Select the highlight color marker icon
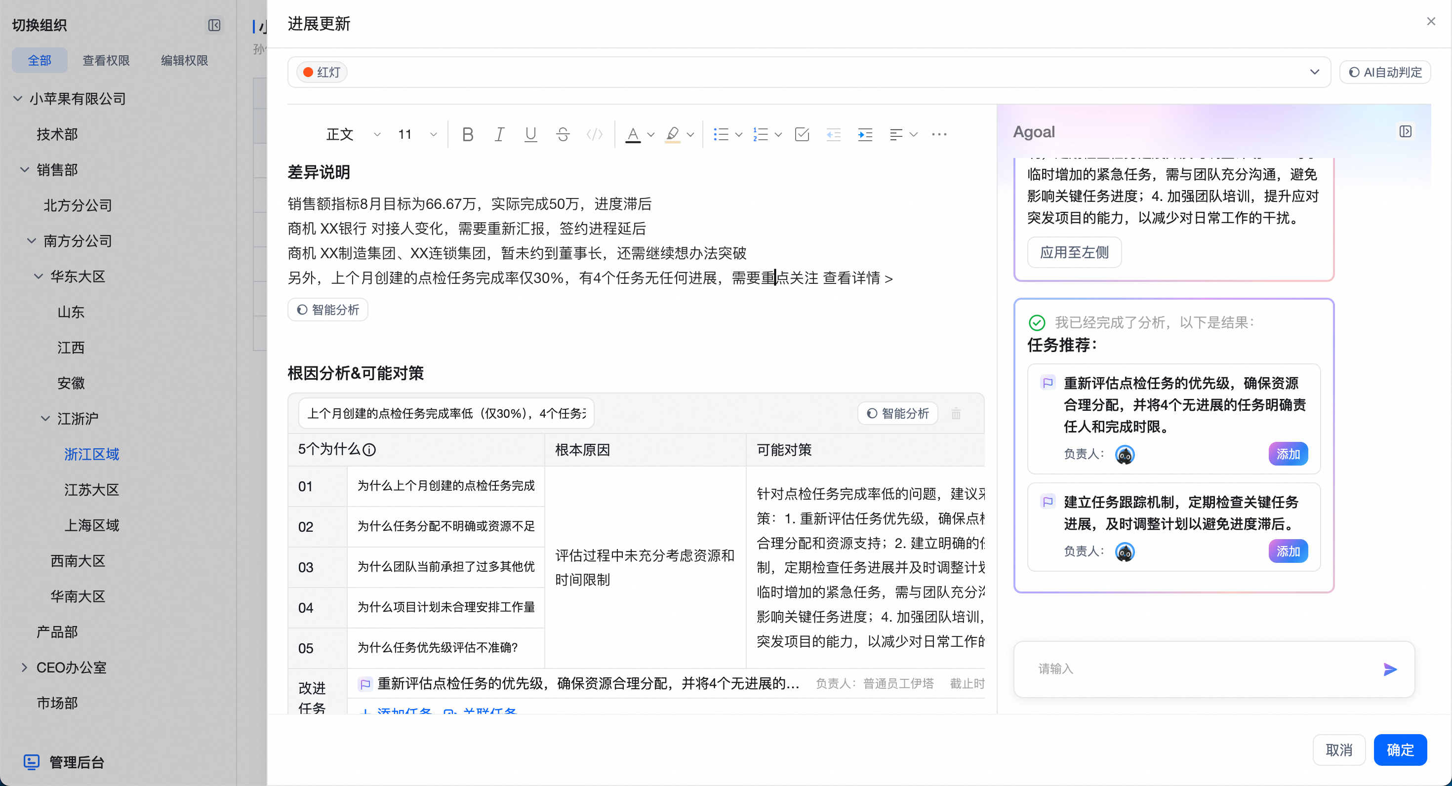 [673, 134]
